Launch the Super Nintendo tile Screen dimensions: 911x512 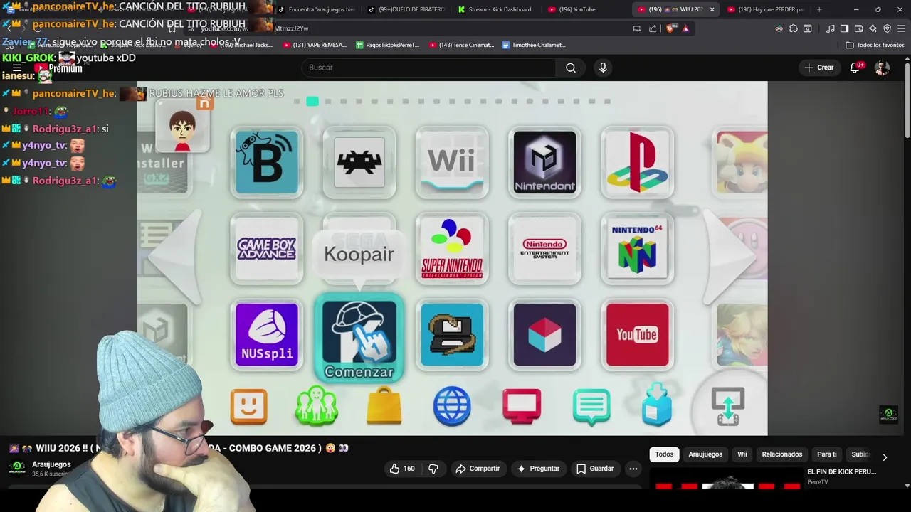[452, 249]
